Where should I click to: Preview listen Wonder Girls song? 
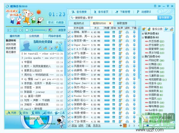click(127, 96)
